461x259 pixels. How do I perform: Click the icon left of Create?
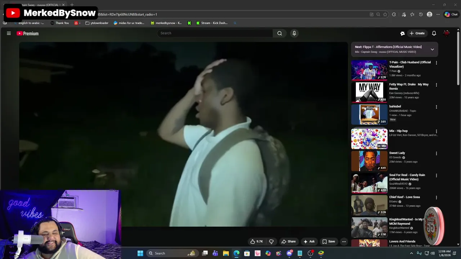pos(402,33)
